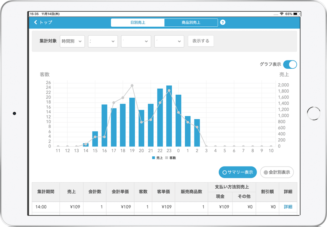Viewport: 327px width, 227px height.
Task: Click the blue 売上 legend swatch
Action: coord(154,158)
